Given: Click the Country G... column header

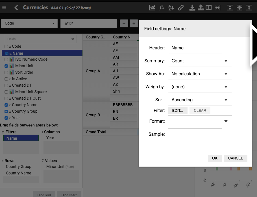Looking at the screenshot, I should pos(96,37).
